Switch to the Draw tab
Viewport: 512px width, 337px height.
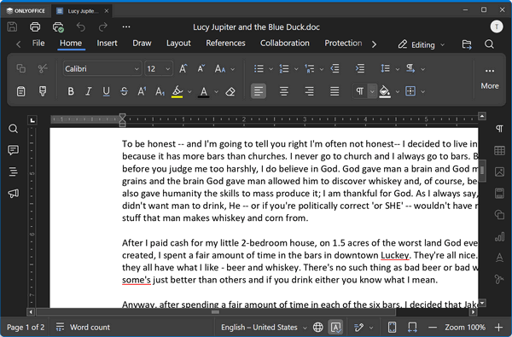tap(142, 44)
